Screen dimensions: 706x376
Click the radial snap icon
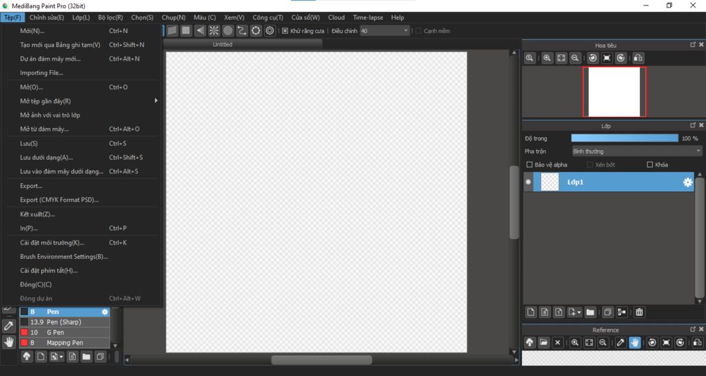click(x=214, y=30)
